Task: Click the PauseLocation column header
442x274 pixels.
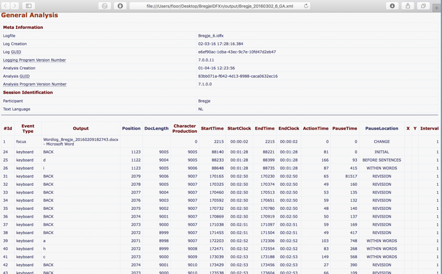Action: (382, 128)
